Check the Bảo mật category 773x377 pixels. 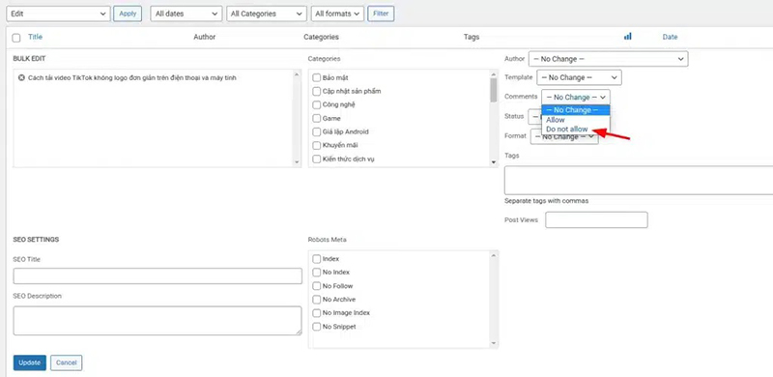point(317,78)
